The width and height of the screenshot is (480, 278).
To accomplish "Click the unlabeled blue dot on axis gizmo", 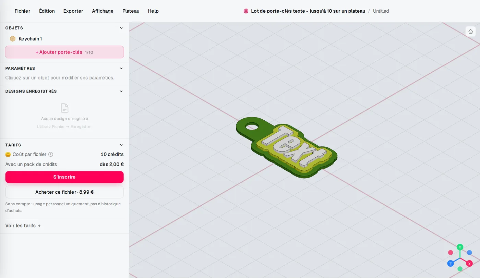I will 469,253.
